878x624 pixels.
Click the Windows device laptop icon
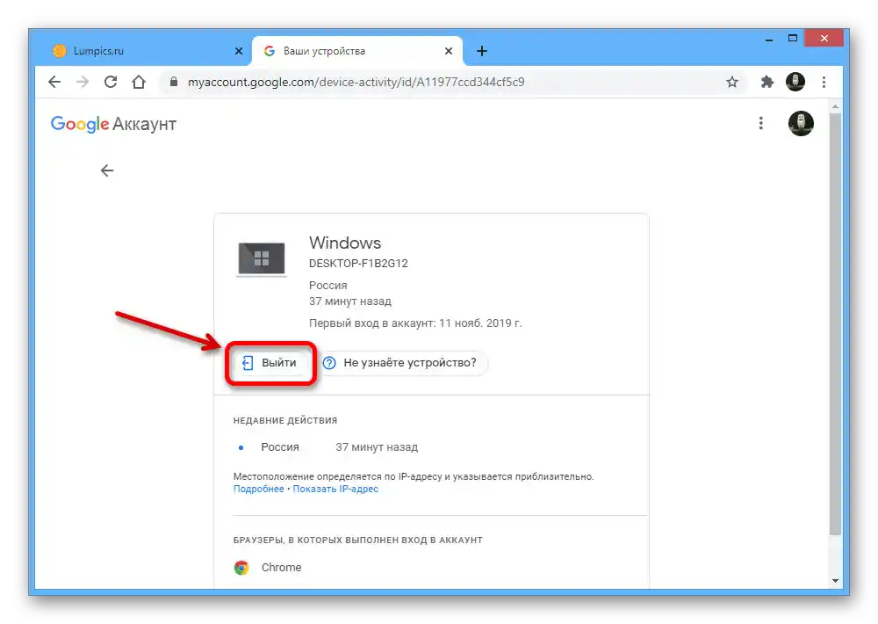(262, 258)
